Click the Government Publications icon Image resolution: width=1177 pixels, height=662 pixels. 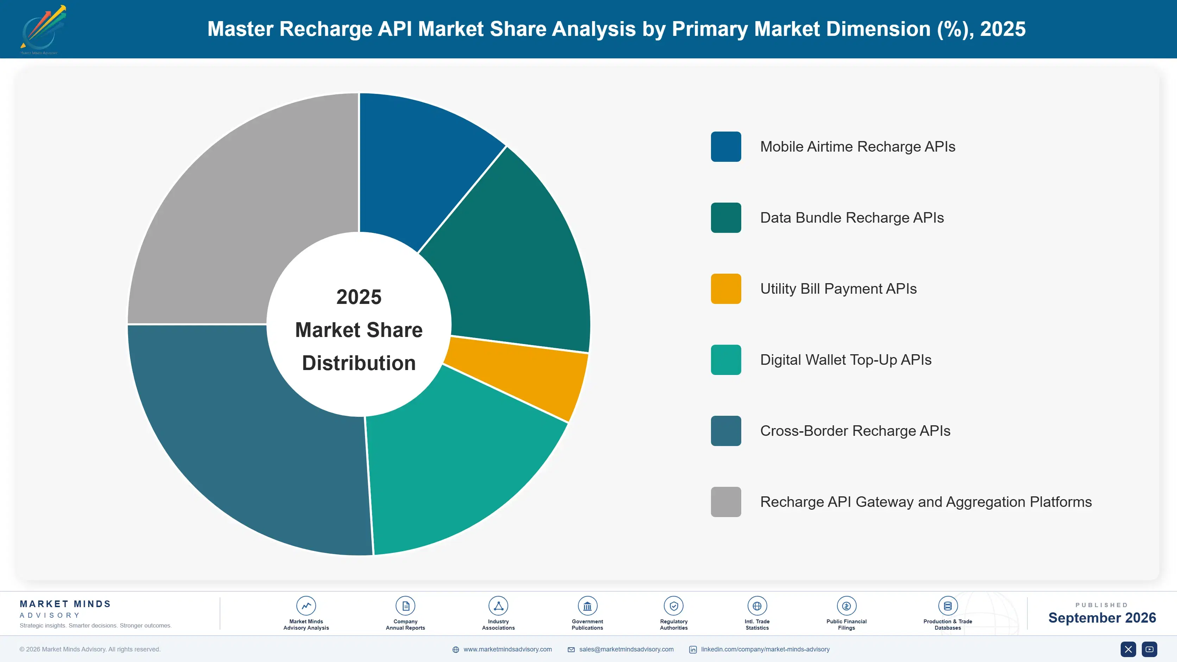coord(587,606)
